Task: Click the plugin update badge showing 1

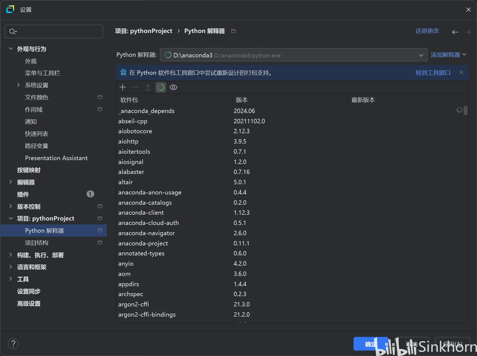Action: 90,194
